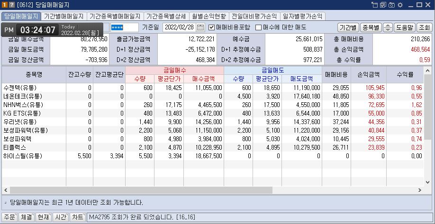Click the 시간 button at bottom

click(x=61, y=217)
